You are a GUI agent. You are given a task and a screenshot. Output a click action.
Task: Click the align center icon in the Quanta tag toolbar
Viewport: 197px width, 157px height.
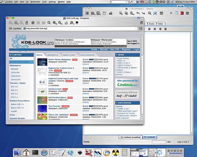coord(155,29)
